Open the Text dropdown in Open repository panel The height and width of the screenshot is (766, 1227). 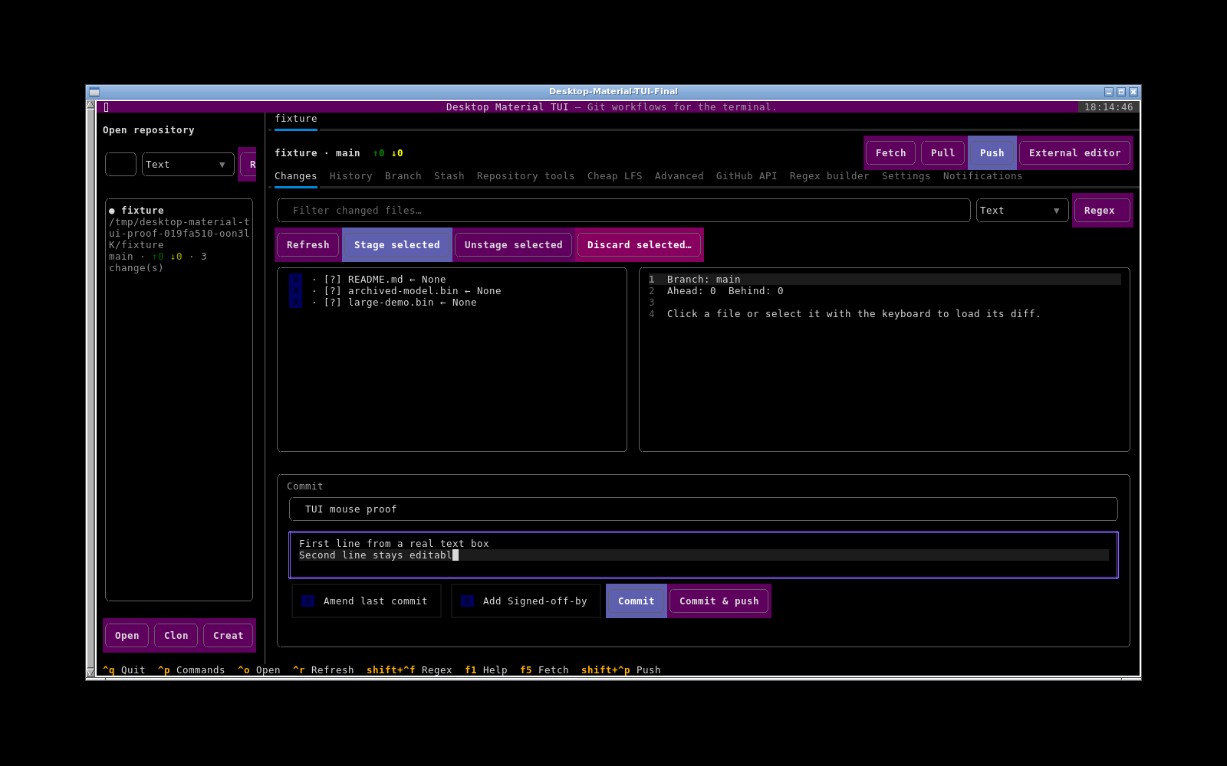(x=188, y=165)
